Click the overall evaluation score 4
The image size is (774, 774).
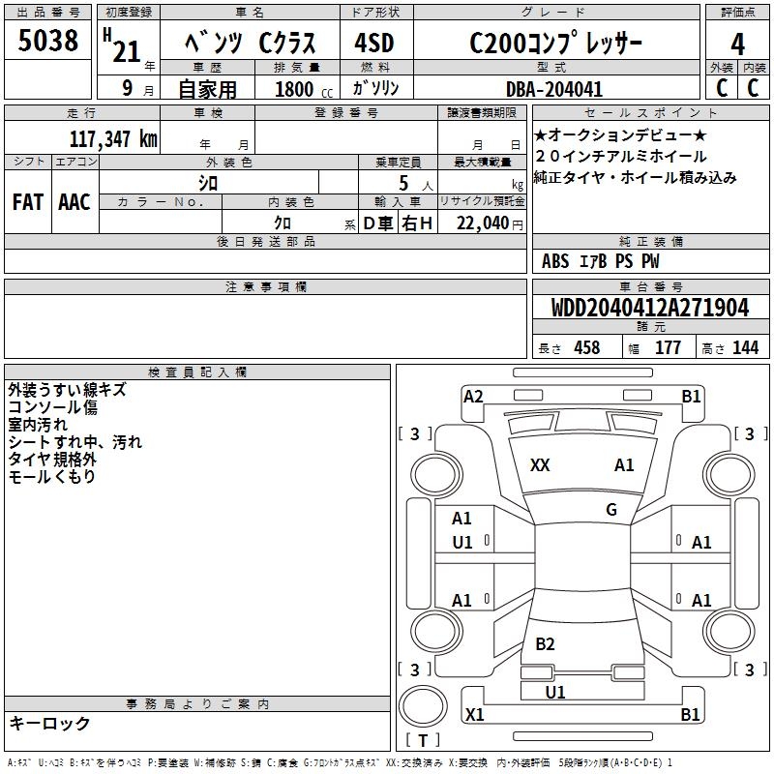click(x=737, y=44)
